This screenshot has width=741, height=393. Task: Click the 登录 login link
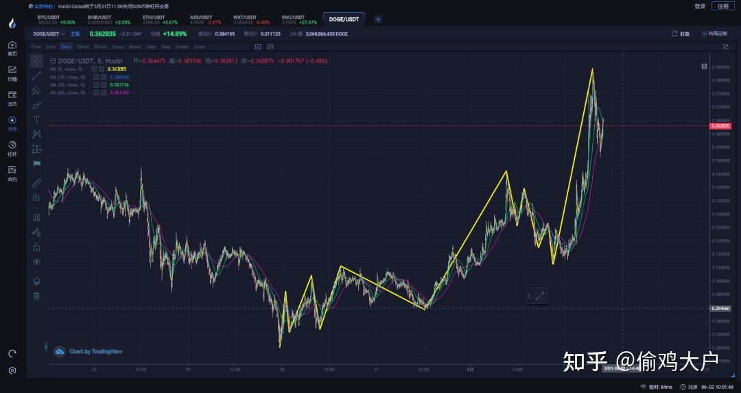pos(700,6)
